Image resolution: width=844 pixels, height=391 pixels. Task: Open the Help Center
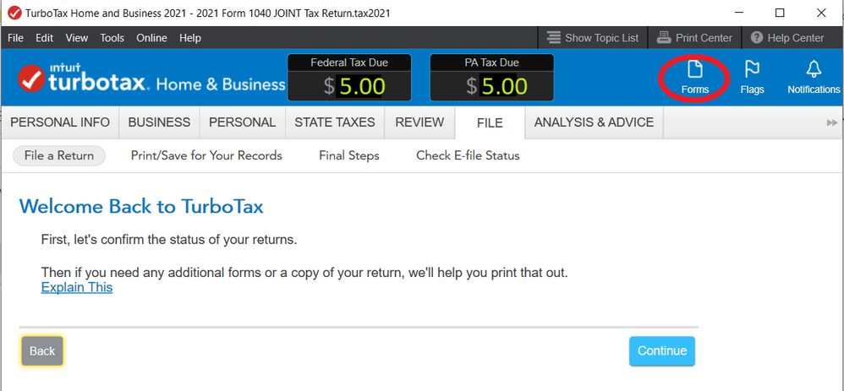(x=787, y=38)
